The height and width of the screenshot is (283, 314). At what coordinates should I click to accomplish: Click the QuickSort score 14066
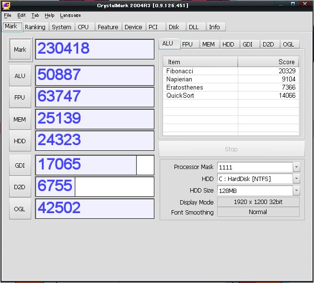287,95
